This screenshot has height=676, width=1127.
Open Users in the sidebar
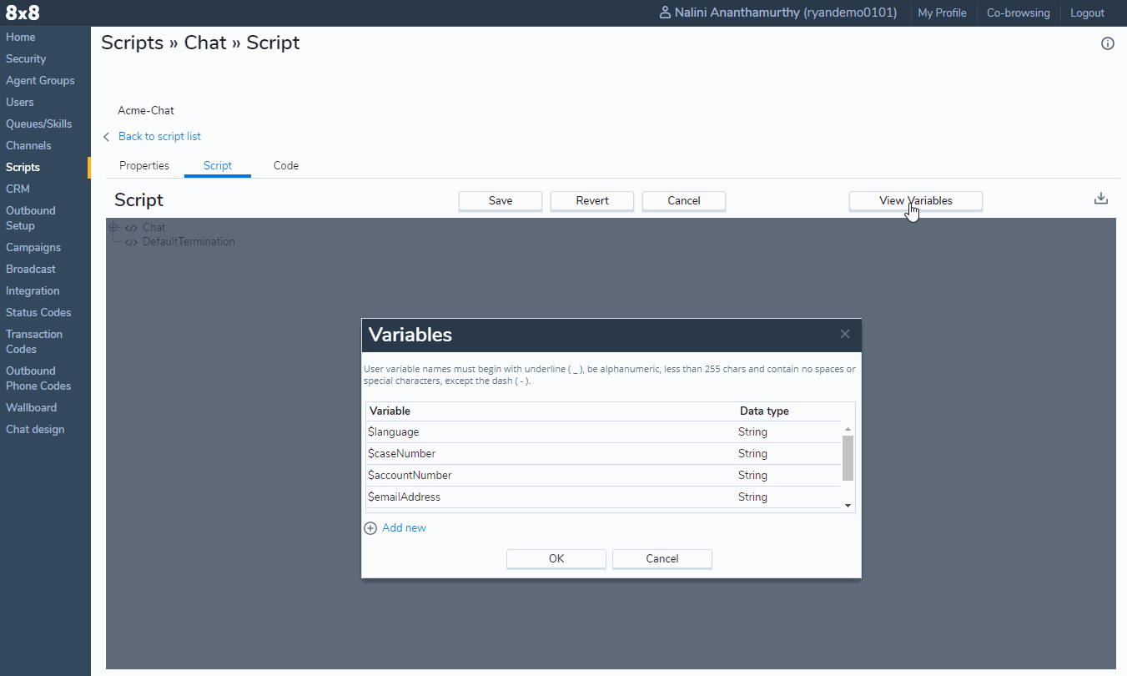pyautogui.click(x=20, y=102)
